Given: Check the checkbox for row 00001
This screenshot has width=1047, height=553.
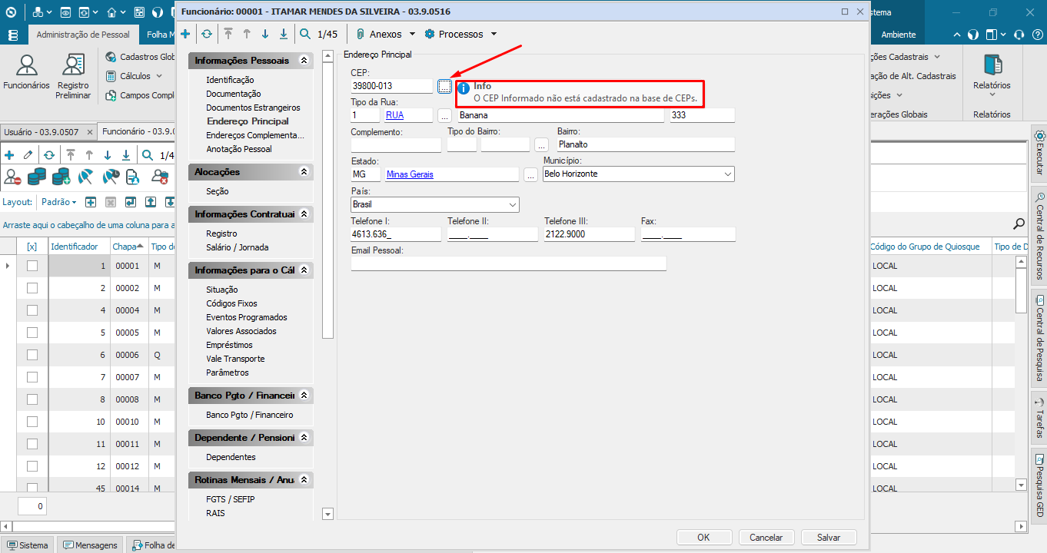Looking at the screenshot, I should click(32, 266).
